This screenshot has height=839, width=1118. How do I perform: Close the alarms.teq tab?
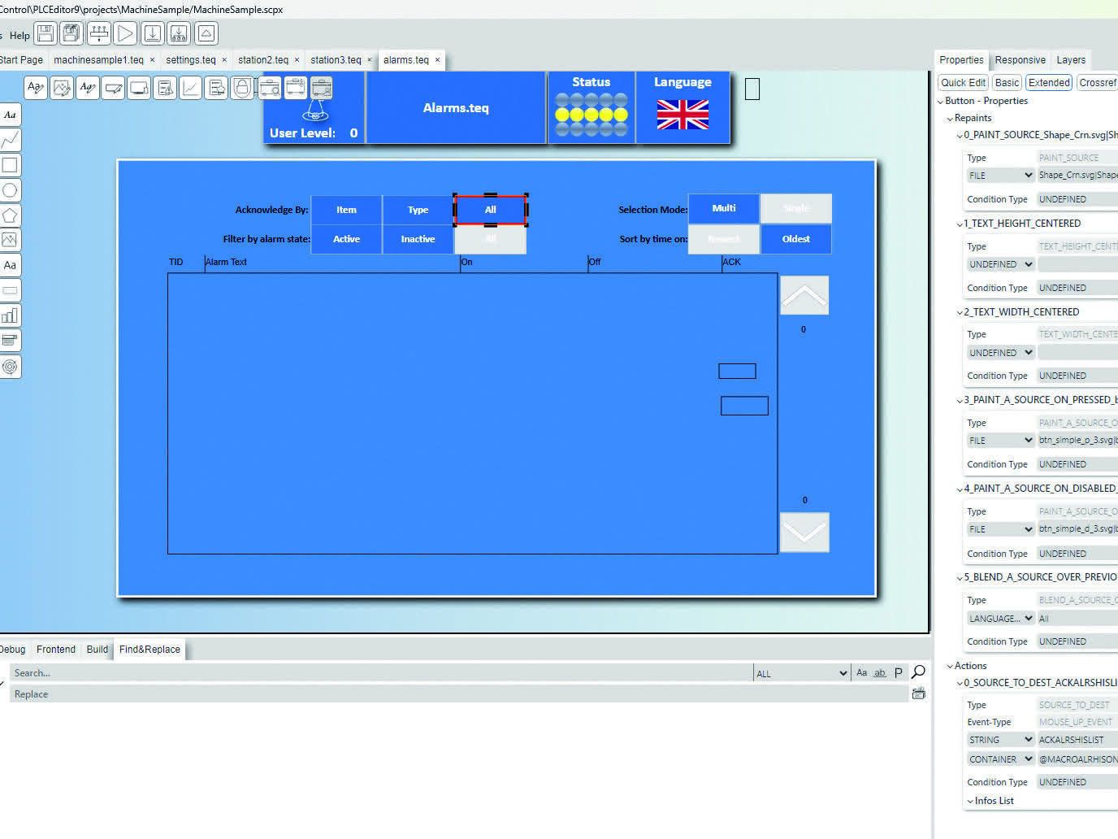(x=437, y=59)
